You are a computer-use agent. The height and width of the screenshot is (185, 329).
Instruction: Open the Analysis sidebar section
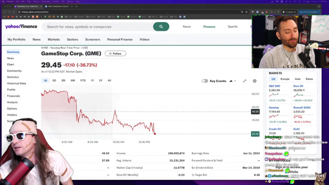click(12, 102)
